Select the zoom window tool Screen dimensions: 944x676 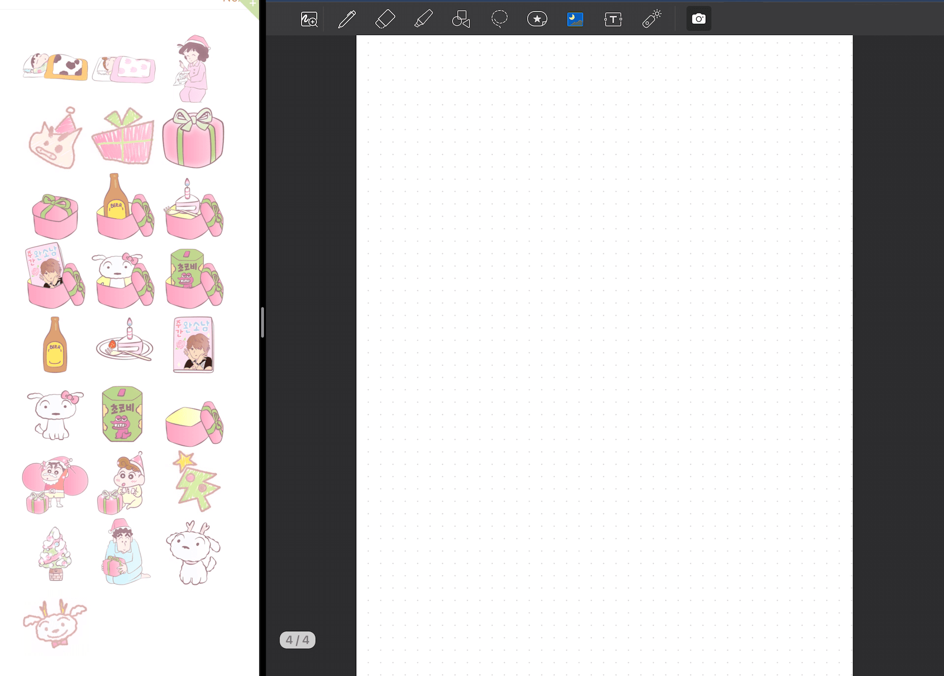pyautogui.click(x=309, y=19)
